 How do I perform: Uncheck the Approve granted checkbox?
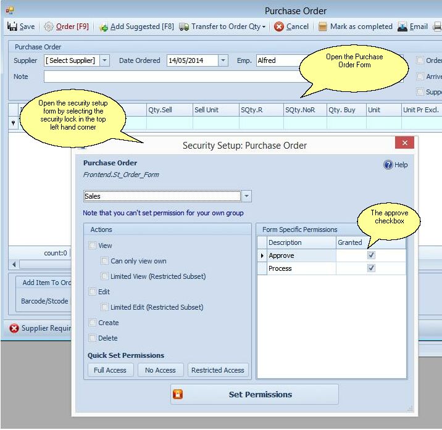[371, 255]
